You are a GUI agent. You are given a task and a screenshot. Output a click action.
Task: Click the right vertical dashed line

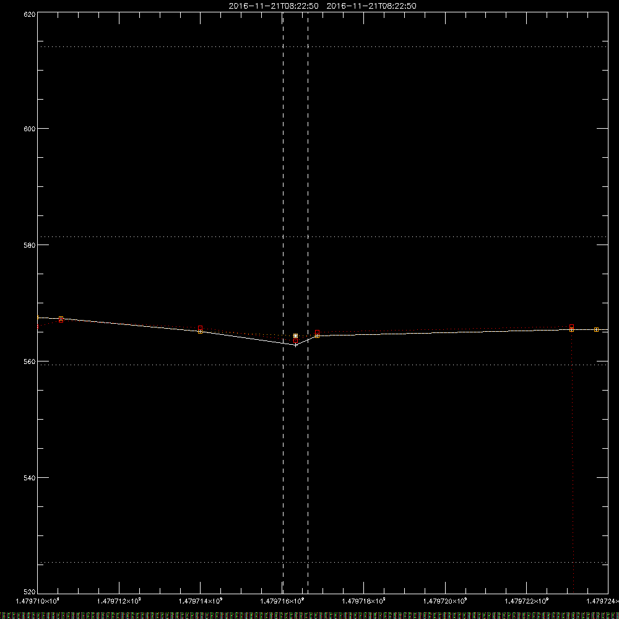pyautogui.click(x=308, y=303)
